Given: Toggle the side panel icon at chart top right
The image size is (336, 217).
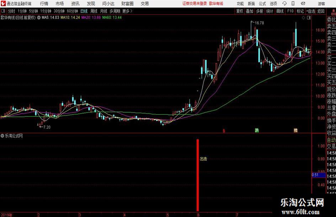Looking at the screenshot, I should tap(309, 18).
